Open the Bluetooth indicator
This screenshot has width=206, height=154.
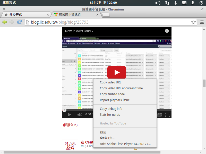[x=176, y=3]
